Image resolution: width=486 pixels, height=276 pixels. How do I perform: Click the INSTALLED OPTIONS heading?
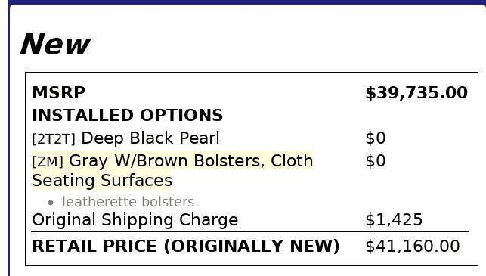[x=128, y=115]
